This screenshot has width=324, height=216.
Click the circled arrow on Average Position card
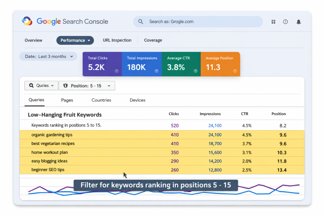coord(235,71)
